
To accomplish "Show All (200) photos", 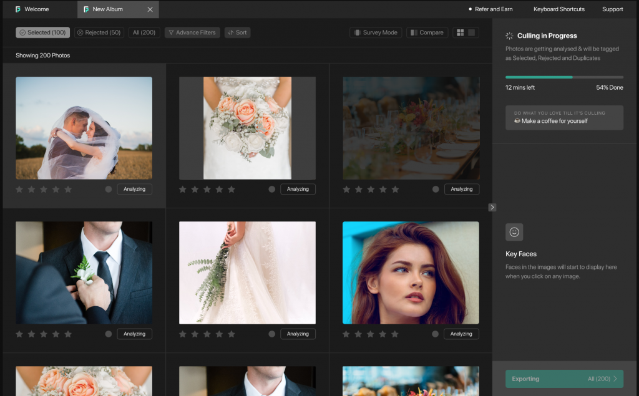I will click(x=144, y=32).
